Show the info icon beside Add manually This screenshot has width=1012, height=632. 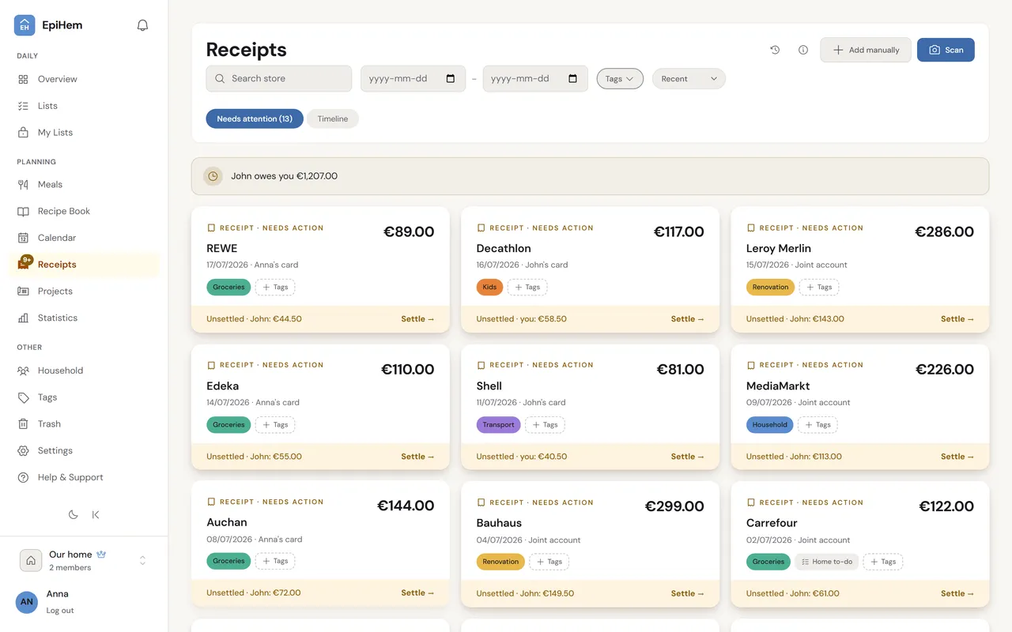(803, 50)
